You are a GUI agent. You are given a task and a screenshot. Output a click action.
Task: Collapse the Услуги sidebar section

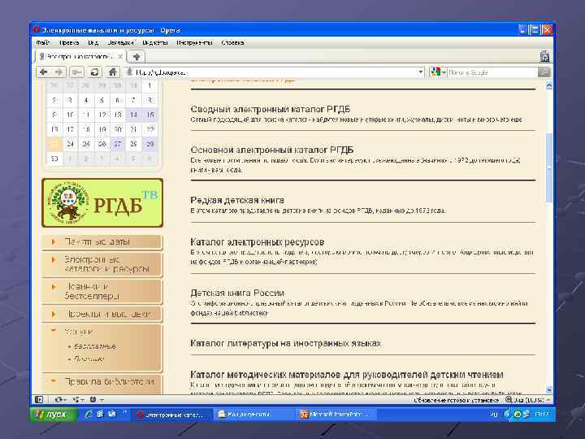point(54,330)
